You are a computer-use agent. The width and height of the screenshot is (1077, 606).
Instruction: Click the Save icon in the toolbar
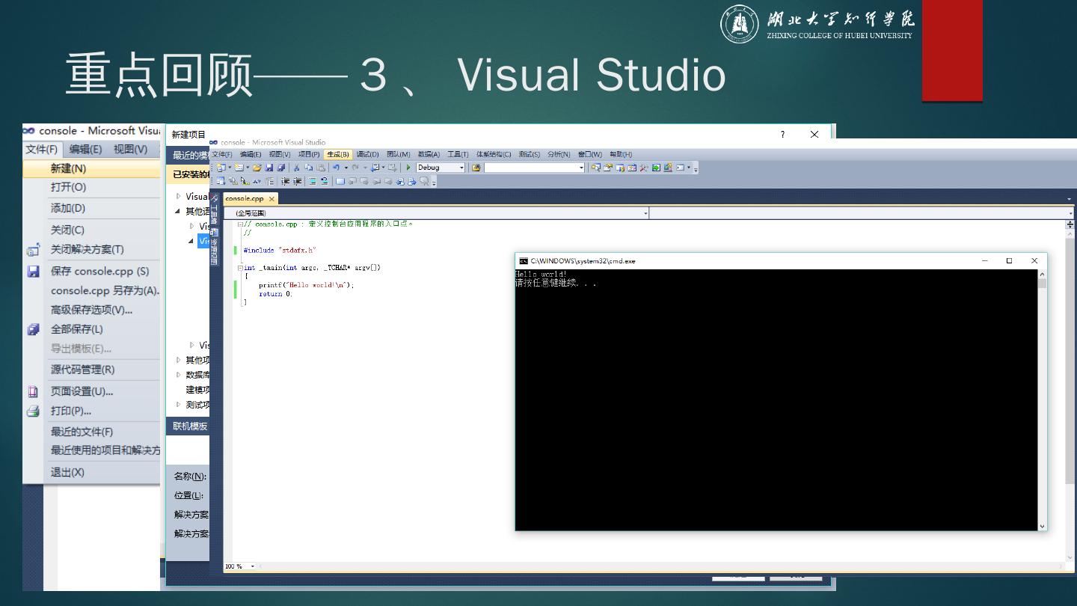269,168
